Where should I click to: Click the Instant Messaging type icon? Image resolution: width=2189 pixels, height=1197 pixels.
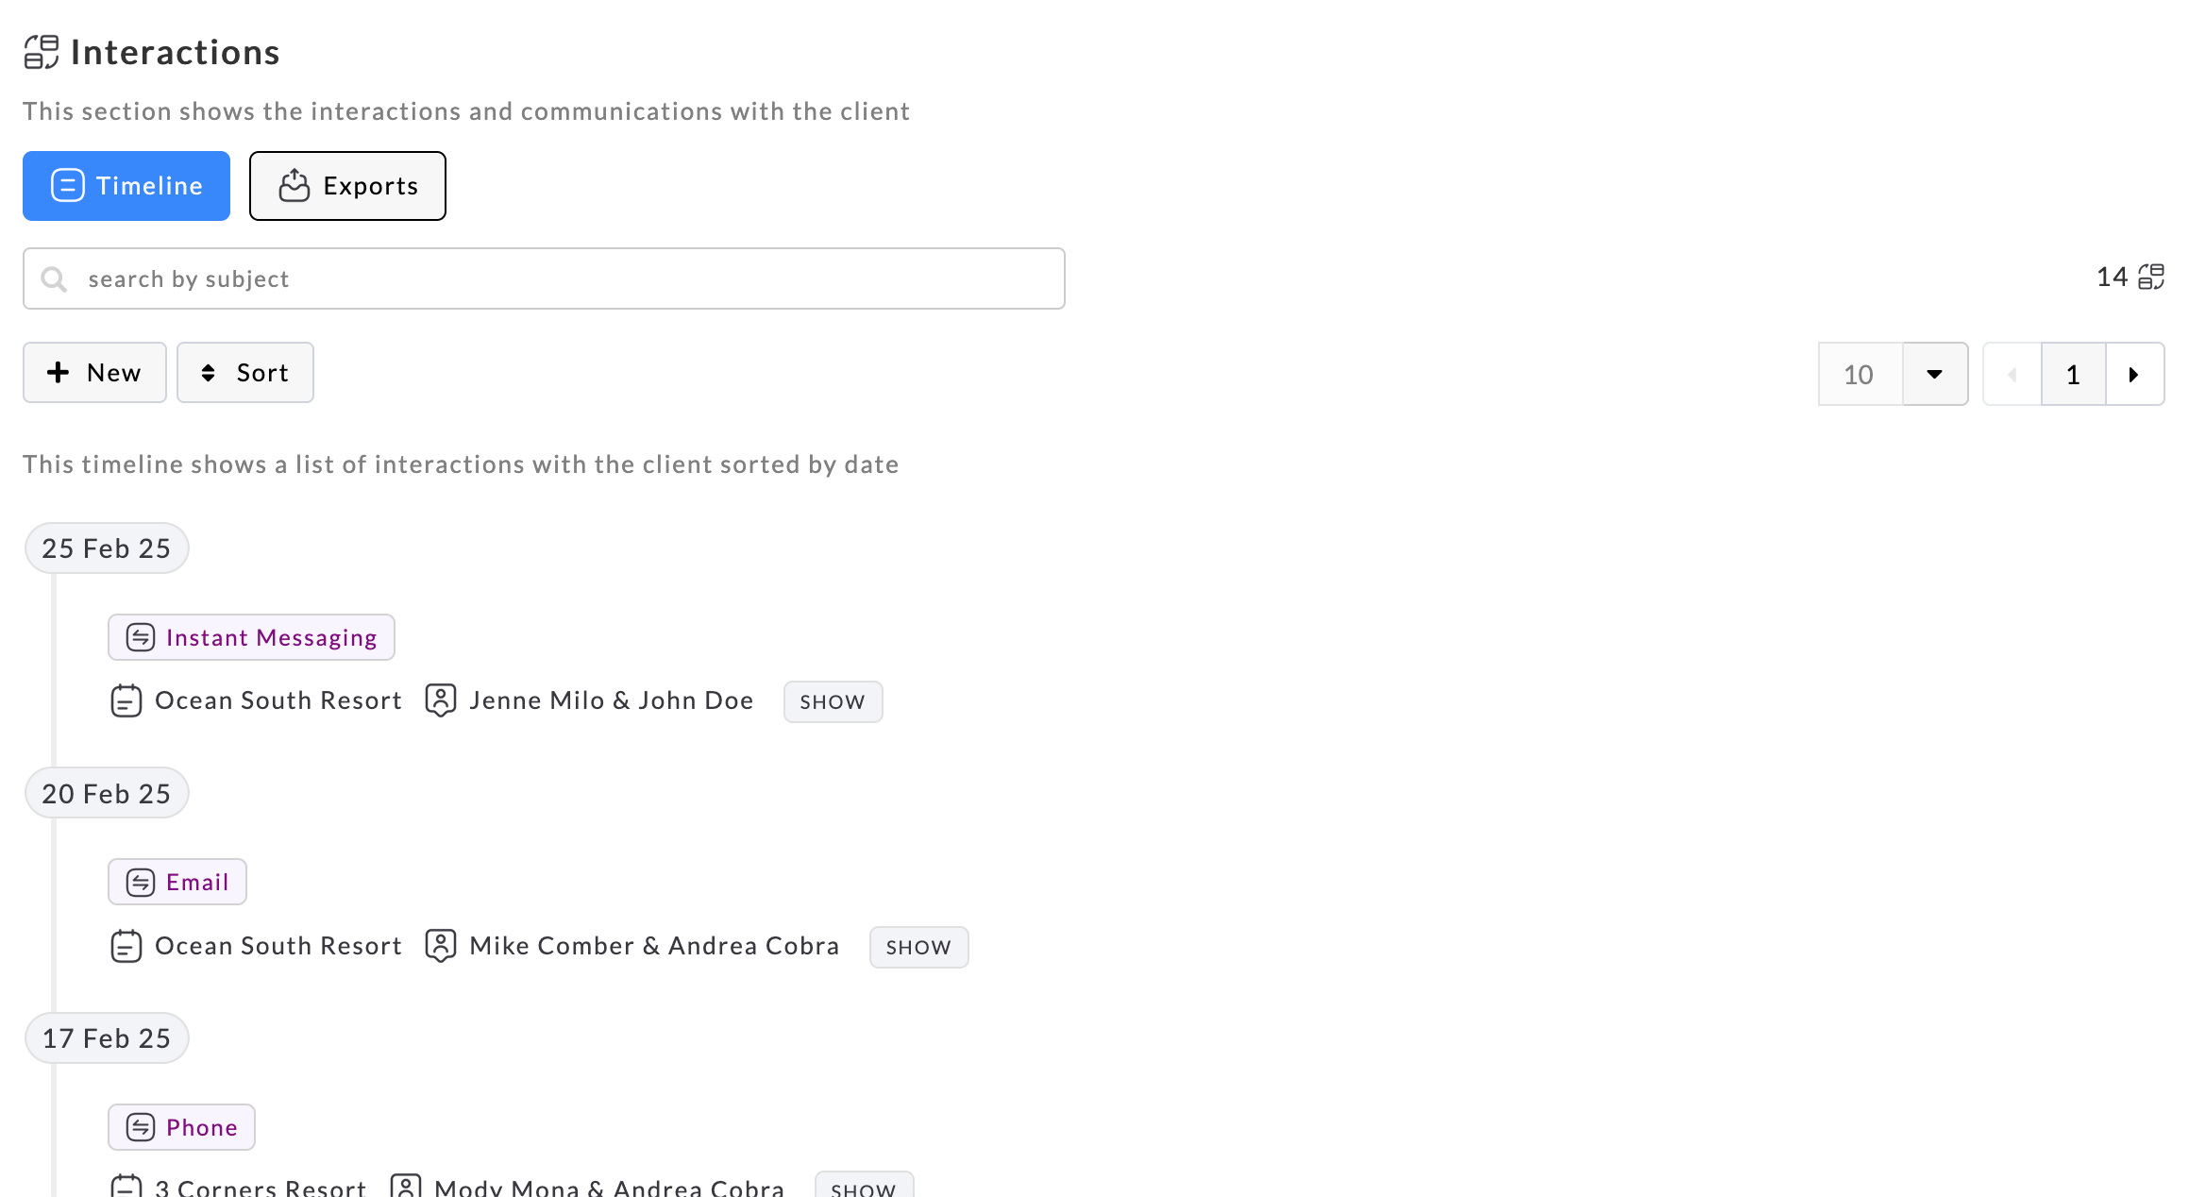click(141, 638)
